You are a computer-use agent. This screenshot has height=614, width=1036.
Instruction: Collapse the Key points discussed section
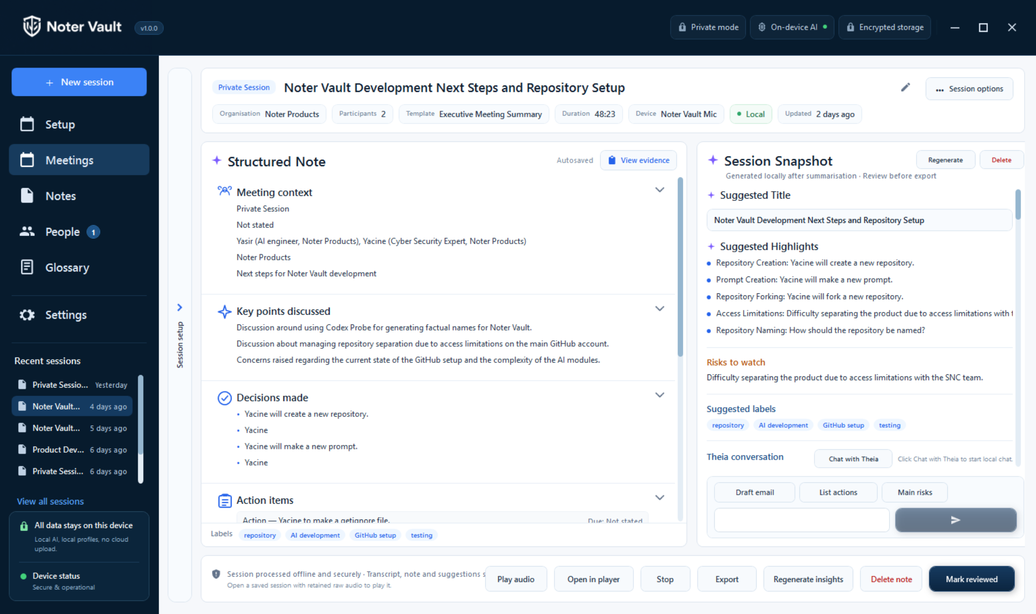tap(660, 309)
